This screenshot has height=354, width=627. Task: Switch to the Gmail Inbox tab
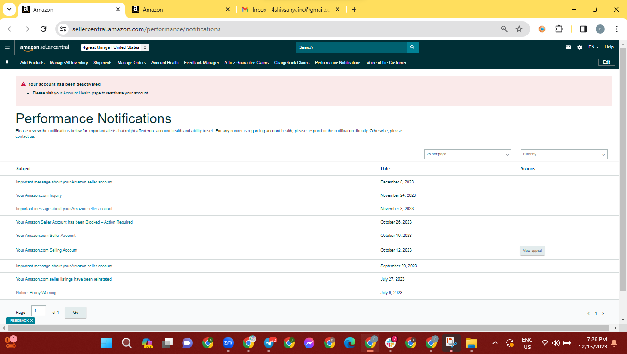290,9
